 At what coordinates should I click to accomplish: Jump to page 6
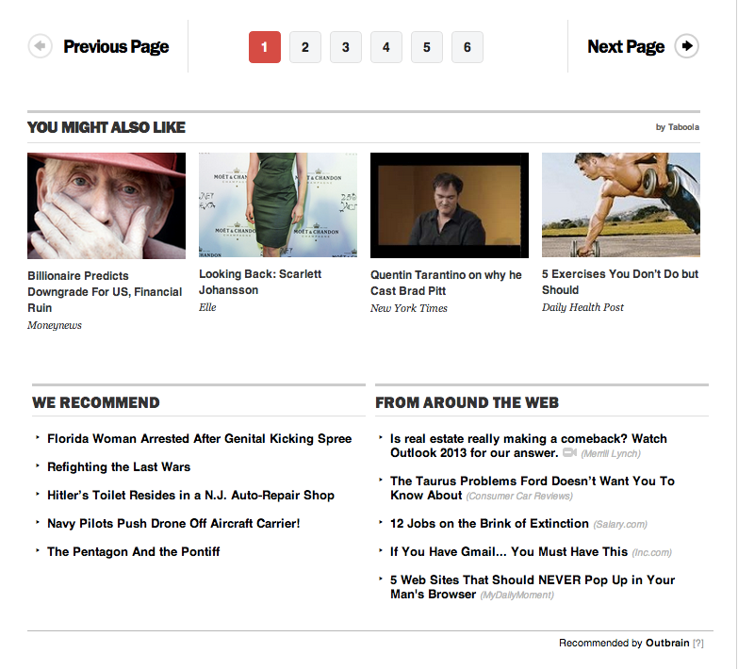(467, 47)
